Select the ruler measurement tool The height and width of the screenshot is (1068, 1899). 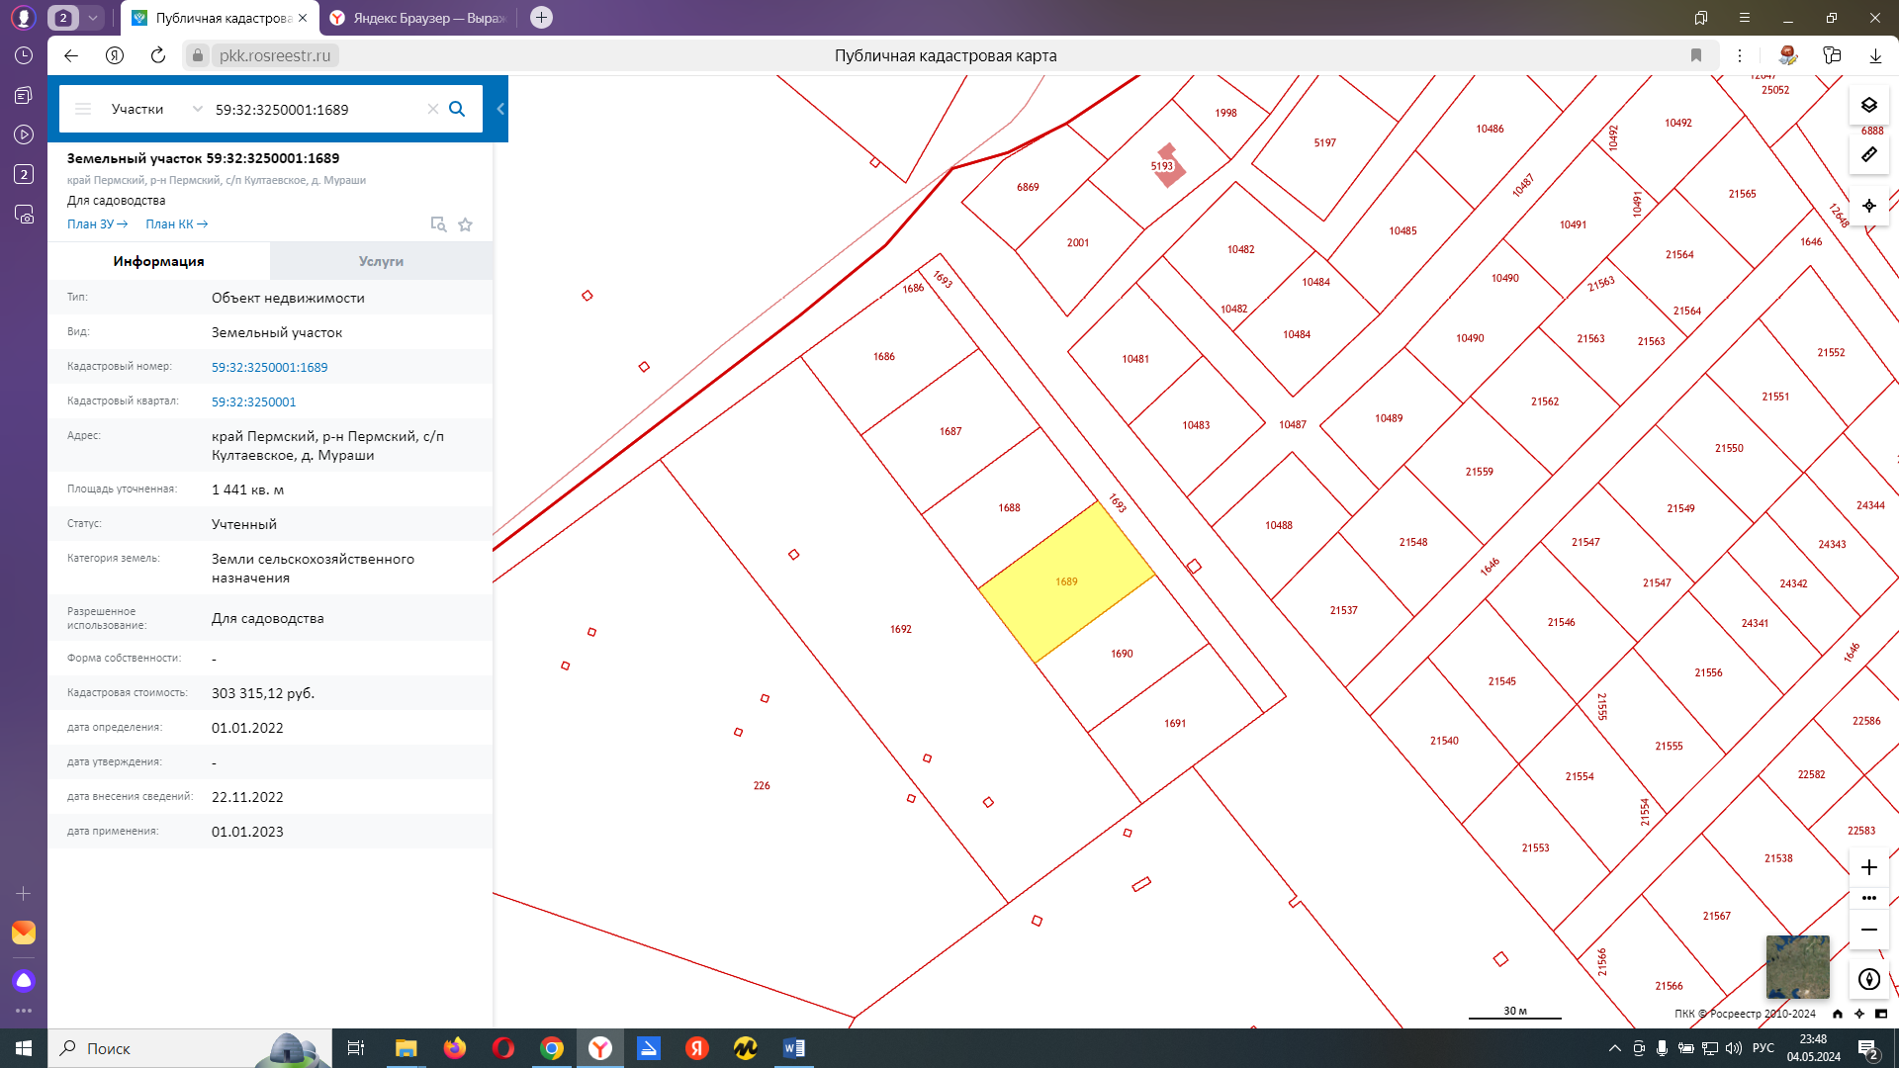point(1868,154)
